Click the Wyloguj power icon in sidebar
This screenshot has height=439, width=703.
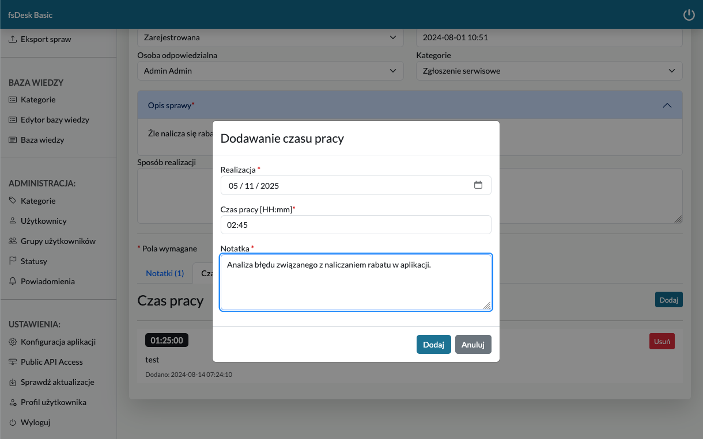[13, 422]
